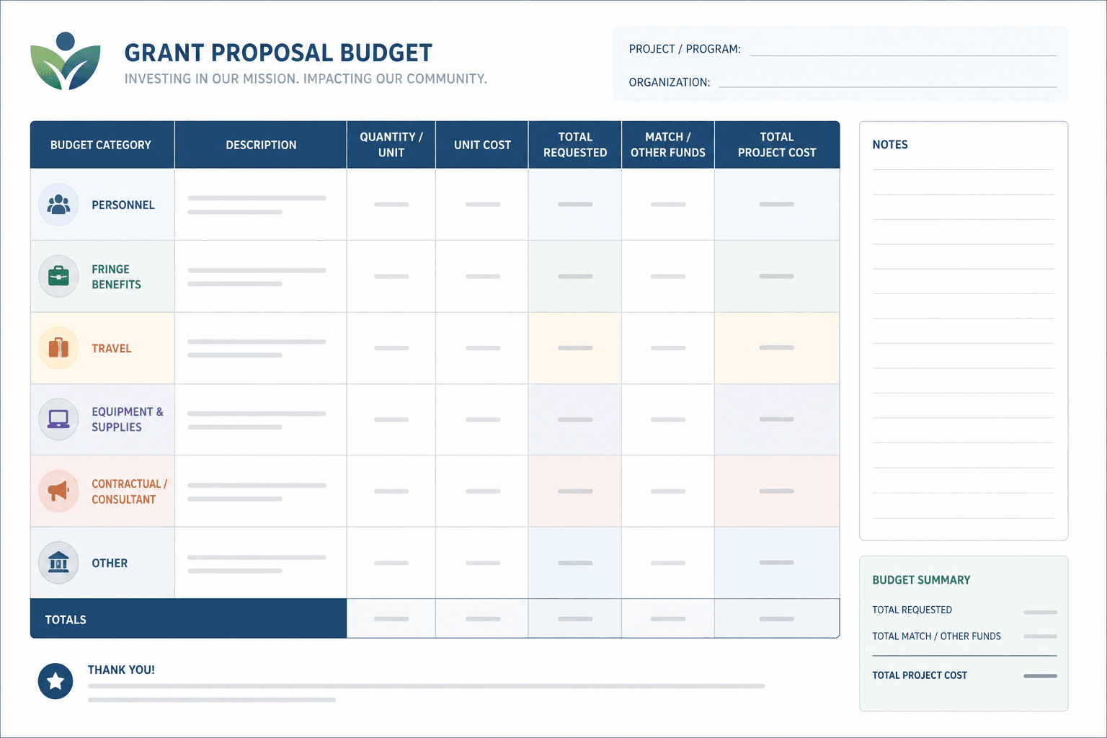Screen dimensions: 1107x738
Task: Click the TOTAL PROJECT COST summary label
Action: (x=920, y=675)
